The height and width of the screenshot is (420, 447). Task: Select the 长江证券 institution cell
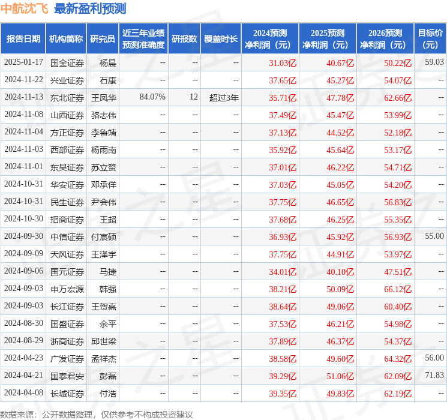[x=66, y=306]
